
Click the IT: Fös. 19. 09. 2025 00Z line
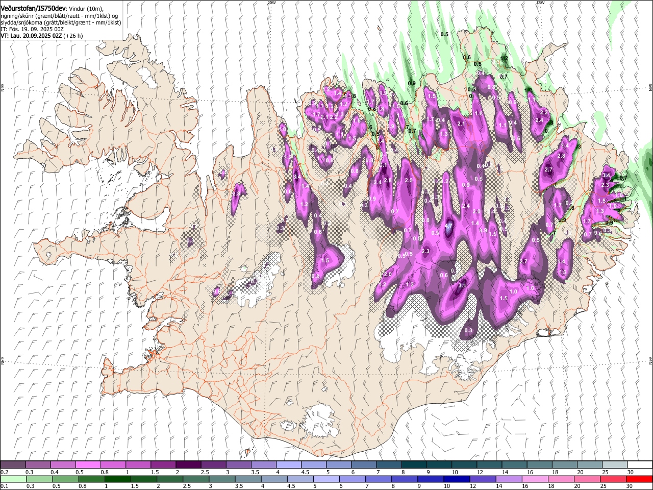pos(32,29)
